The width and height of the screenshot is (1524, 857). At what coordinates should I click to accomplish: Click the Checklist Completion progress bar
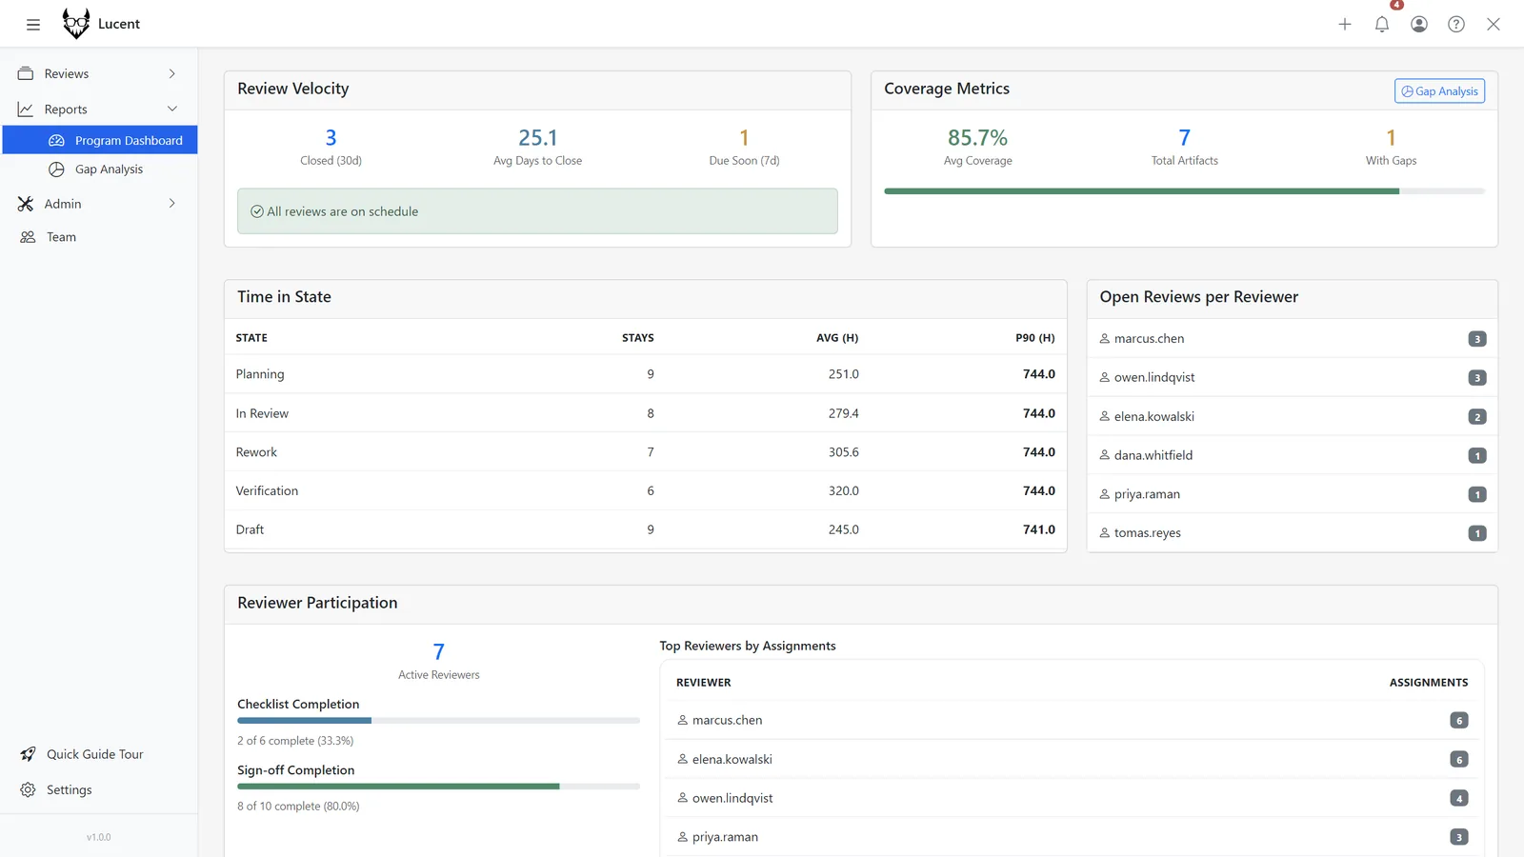pyautogui.click(x=438, y=721)
